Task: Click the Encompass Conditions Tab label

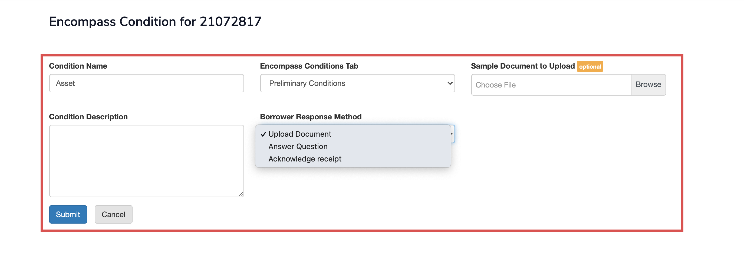Action: click(x=309, y=66)
